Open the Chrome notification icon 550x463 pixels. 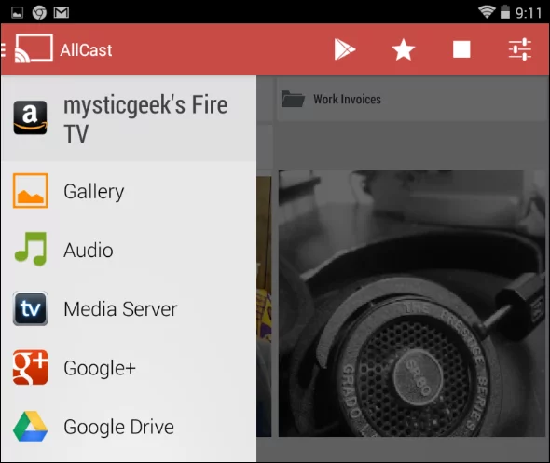[39, 13]
